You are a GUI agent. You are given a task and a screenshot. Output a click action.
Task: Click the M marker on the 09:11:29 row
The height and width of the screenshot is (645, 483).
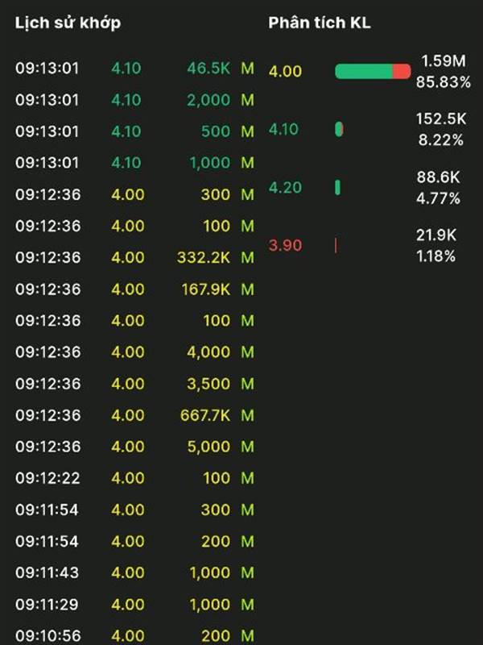247,604
